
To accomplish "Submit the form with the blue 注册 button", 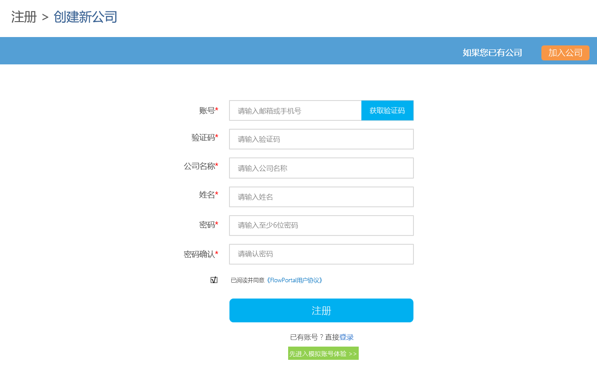I will click(x=321, y=310).
